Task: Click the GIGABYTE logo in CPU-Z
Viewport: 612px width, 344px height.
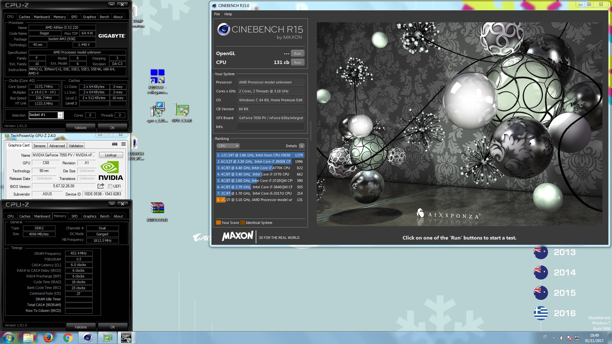Action: pos(112,36)
